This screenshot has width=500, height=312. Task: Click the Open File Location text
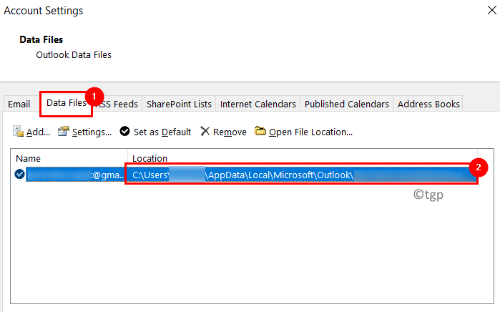[x=310, y=132]
